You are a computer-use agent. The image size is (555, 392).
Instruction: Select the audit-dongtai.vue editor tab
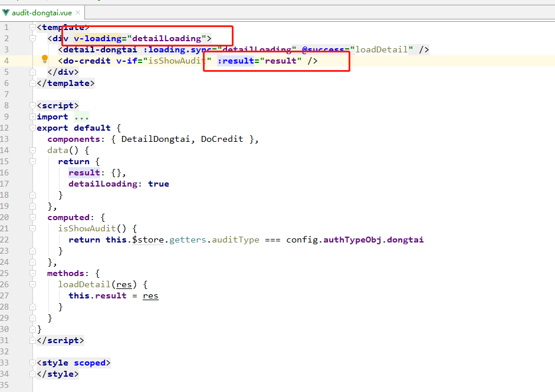(42, 13)
